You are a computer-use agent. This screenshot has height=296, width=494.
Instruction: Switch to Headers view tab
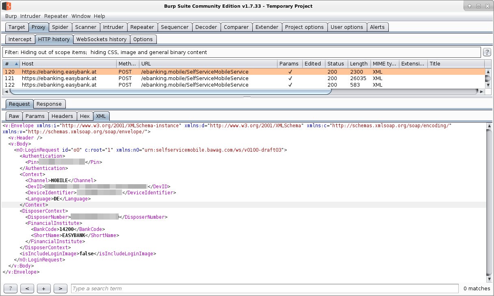coord(62,116)
